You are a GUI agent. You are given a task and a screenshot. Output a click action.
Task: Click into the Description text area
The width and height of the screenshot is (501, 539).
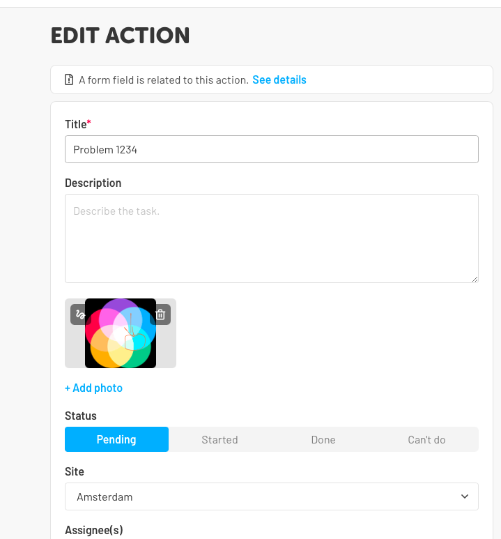tap(272, 238)
